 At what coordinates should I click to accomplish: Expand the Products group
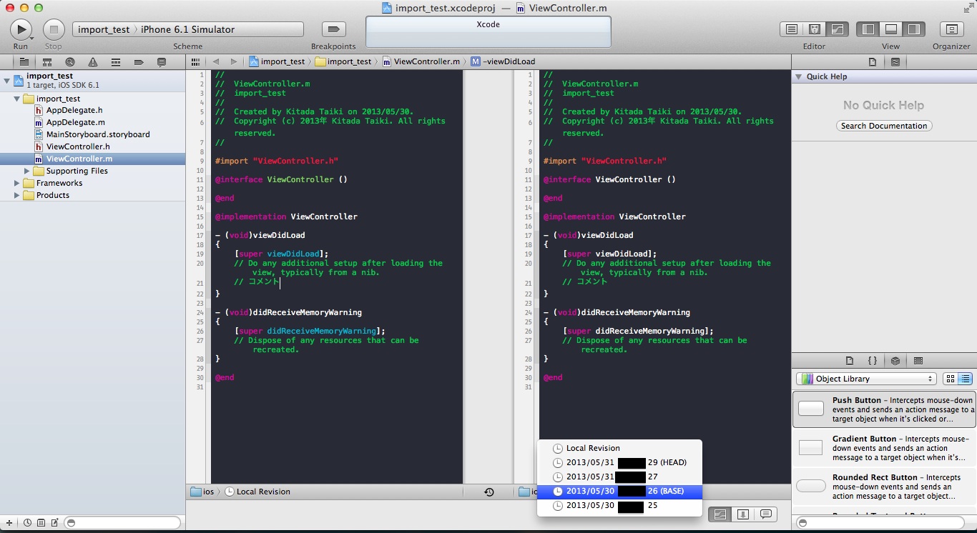point(16,195)
